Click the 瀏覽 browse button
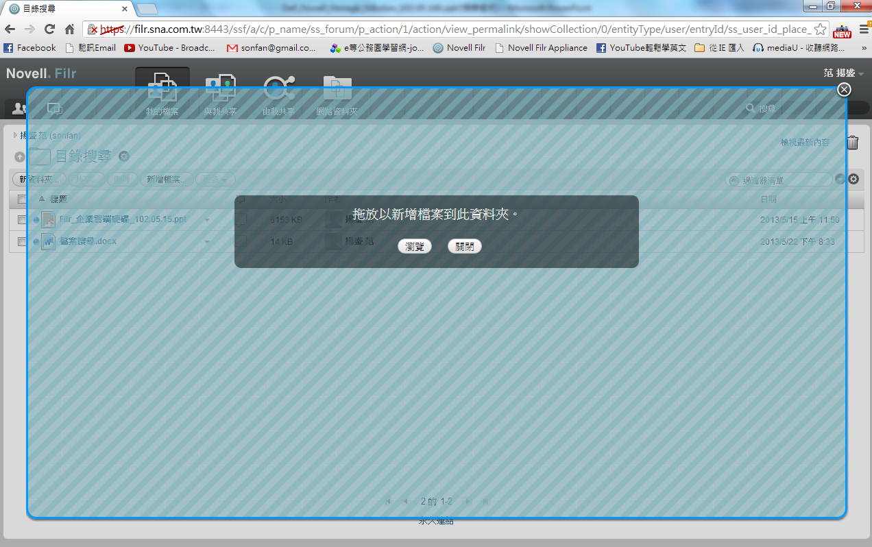This screenshot has width=872, height=547. click(415, 246)
